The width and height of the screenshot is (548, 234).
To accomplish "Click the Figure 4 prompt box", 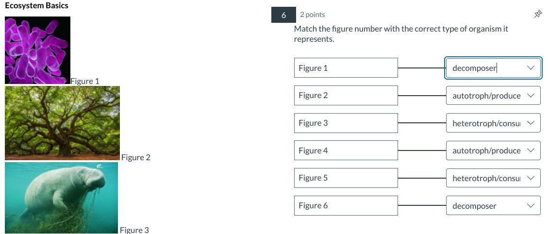I will click(x=346, y=150).
